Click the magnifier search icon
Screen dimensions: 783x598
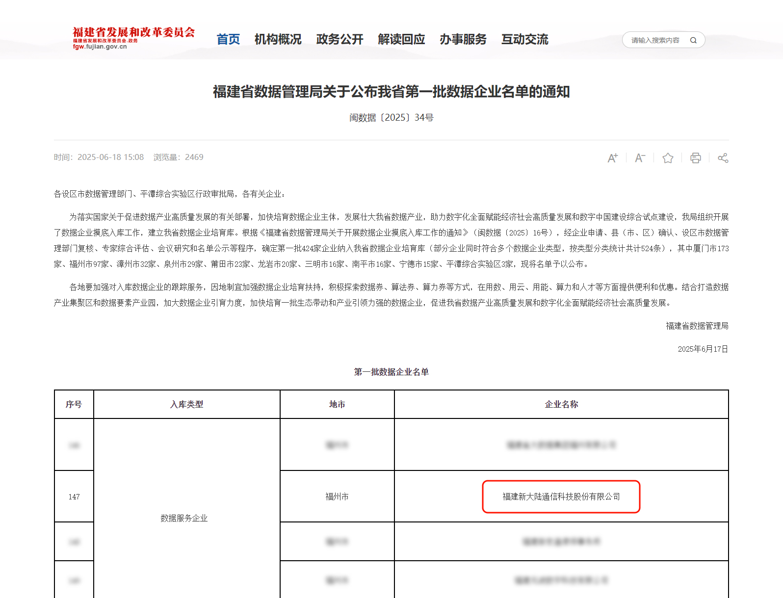[693, 40]
